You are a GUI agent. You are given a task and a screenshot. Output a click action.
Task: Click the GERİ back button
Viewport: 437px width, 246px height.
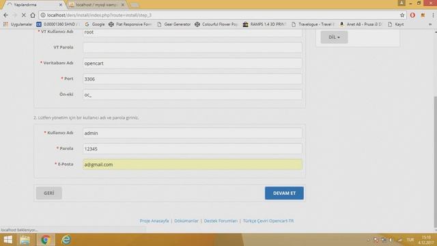coord(48,193)
